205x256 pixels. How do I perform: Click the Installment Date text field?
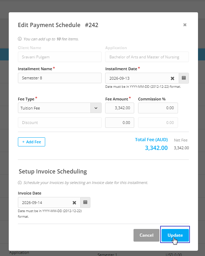tap(137, 78)
